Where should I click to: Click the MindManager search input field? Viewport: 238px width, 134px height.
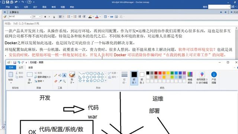click(x=219, y=7)
